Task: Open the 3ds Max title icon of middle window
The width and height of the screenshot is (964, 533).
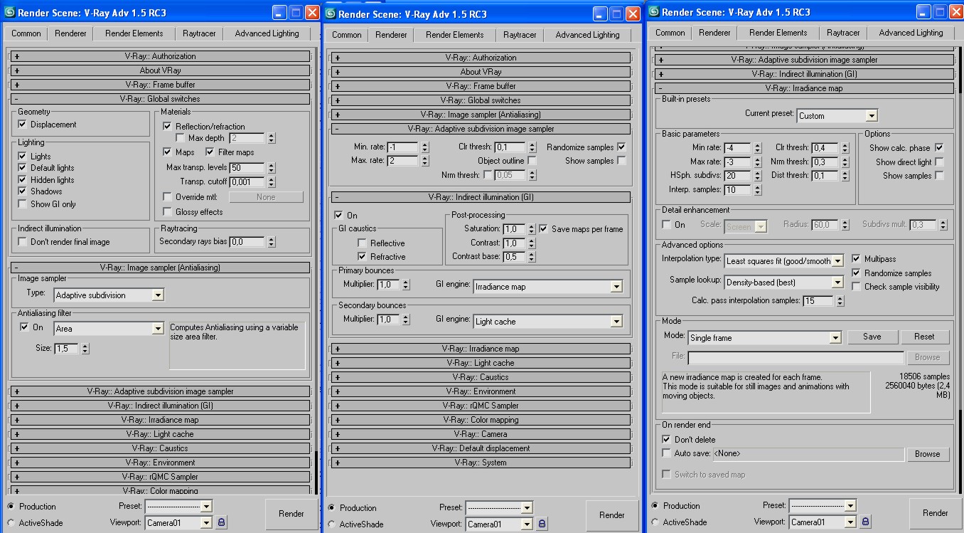Action: tap(330, 14)
